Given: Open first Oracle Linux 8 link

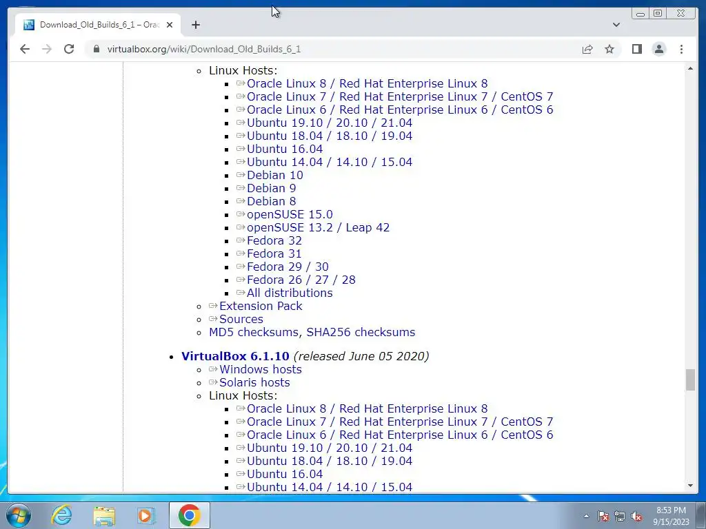Looking at the screenshot, I should pyautogui.click(x=367, y=83).
